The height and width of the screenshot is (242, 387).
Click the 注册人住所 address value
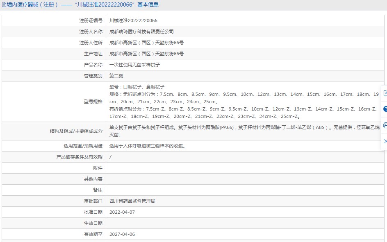click(x=146, y=43)
